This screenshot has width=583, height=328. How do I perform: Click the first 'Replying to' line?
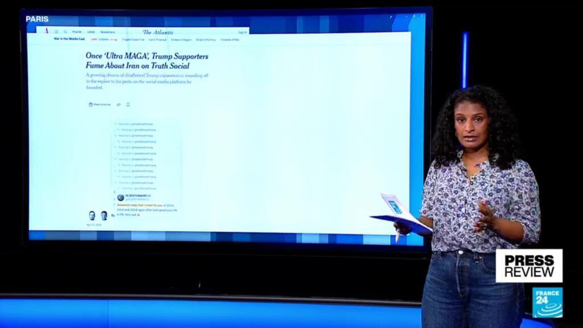coord(135,124)
